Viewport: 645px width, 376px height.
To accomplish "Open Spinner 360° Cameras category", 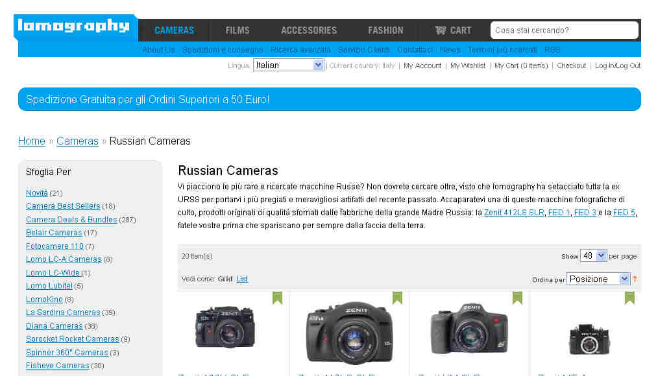I will (x=67, y=353).
